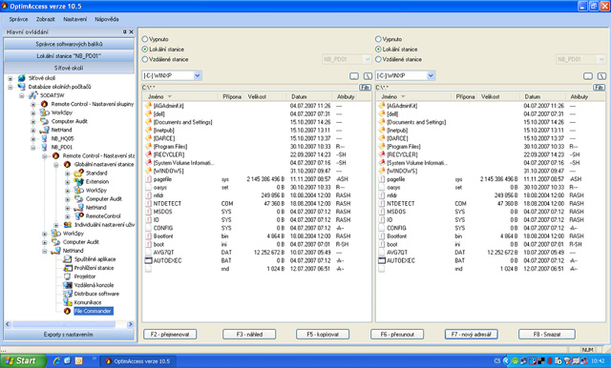Click Vzdálená konzole icon in tree
The width and height of the screenshot is (611, 368).
(68, 285)
